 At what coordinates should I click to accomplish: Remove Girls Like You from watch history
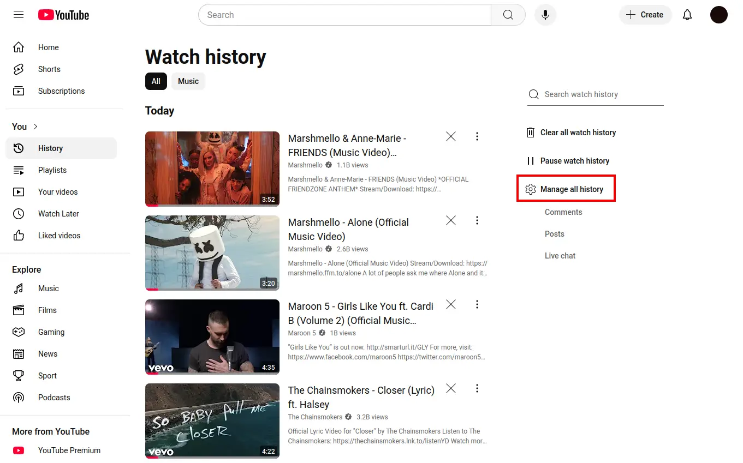[x=451, y=304]
